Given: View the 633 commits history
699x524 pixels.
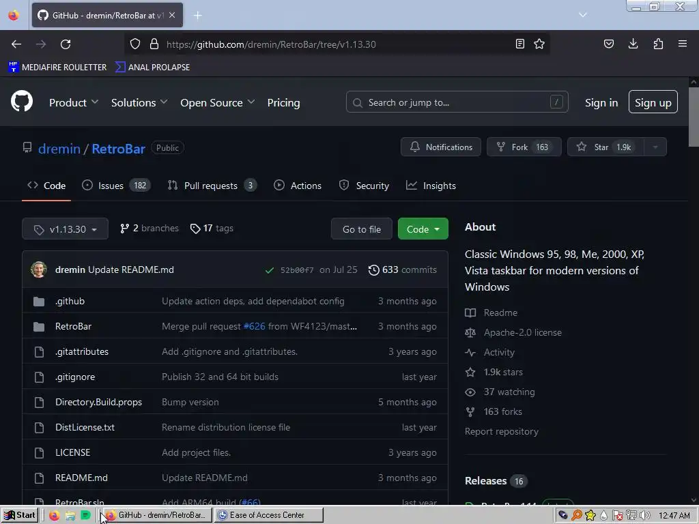Looking at the screenshot, I should pos(403,270).
